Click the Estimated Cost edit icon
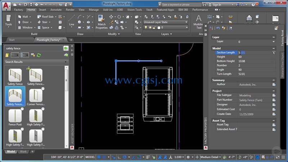 [x=274, y=109]
